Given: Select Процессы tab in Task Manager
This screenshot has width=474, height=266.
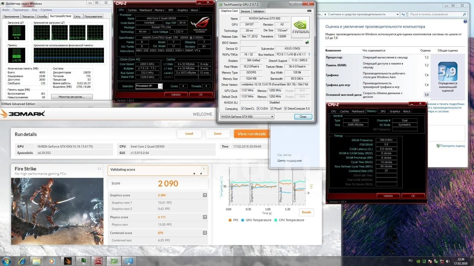Looking at the screenshot, I should (28, 16).
